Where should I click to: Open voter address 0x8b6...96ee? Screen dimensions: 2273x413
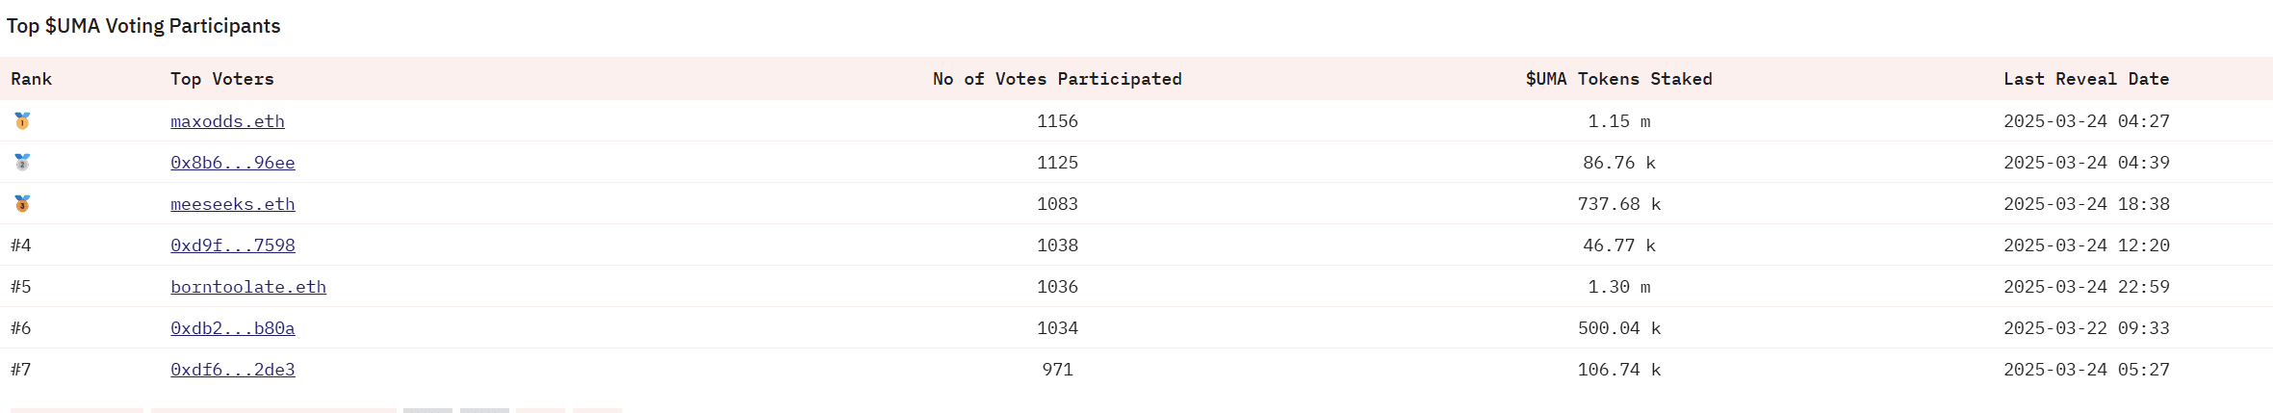pos(233,163)
